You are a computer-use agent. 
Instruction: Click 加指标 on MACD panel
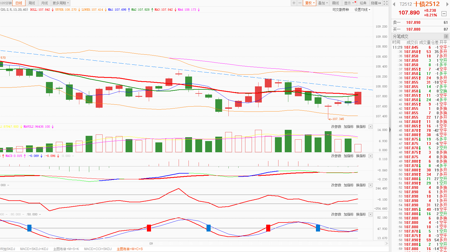click(349, 156)
